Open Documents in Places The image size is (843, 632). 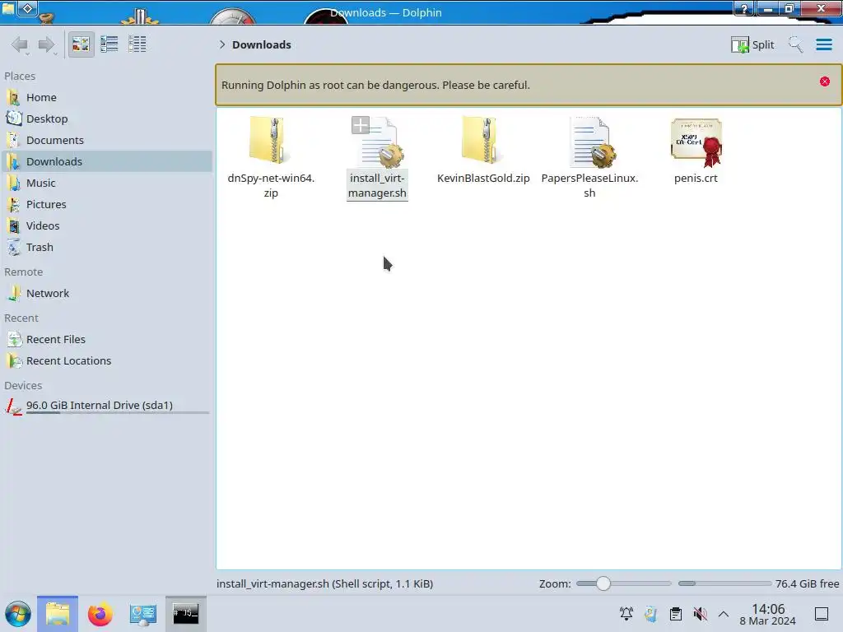[x=108, y=140]
